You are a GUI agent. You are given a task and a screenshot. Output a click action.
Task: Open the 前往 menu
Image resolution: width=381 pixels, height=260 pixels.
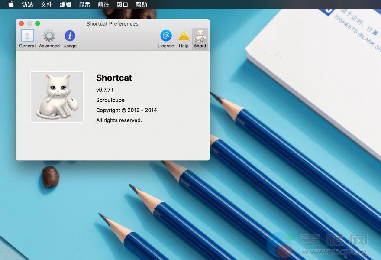point(103,4)
